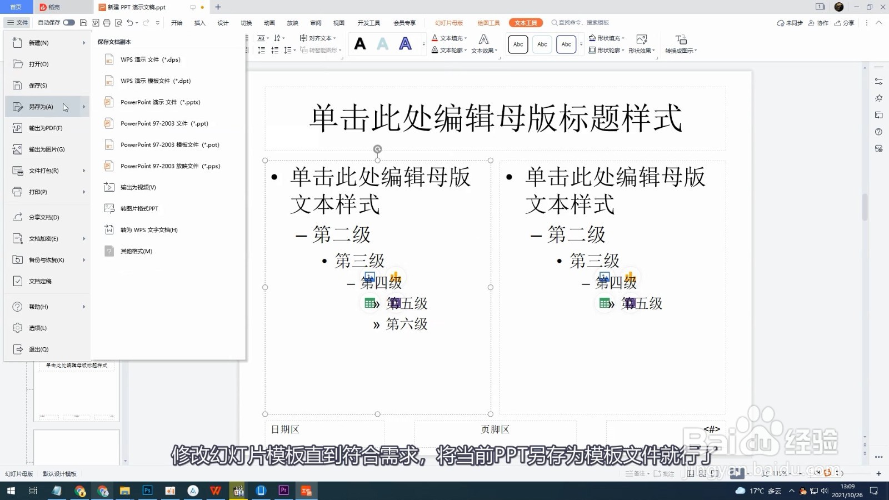
Task: Click the 其他格式(M) icon
Action: point(109,251)
